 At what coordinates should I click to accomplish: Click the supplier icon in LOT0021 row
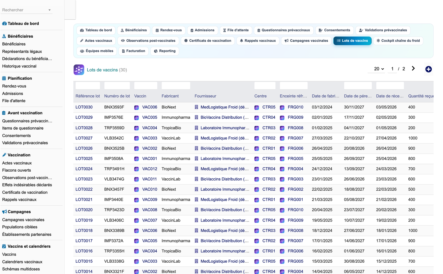(197, 200)
